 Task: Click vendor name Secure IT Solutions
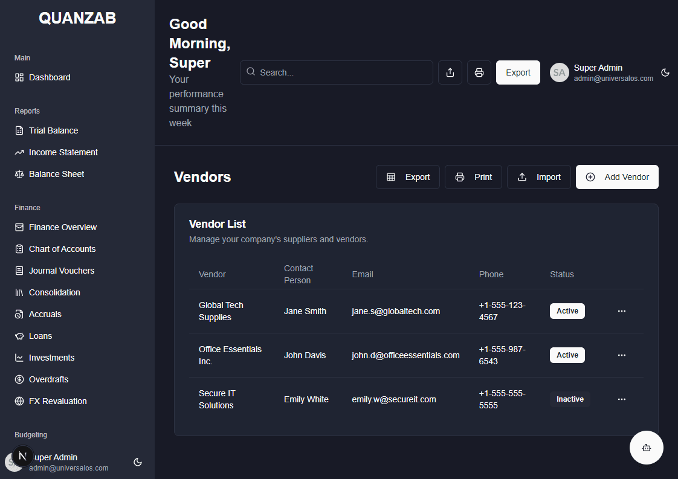(x=217, y=399)
